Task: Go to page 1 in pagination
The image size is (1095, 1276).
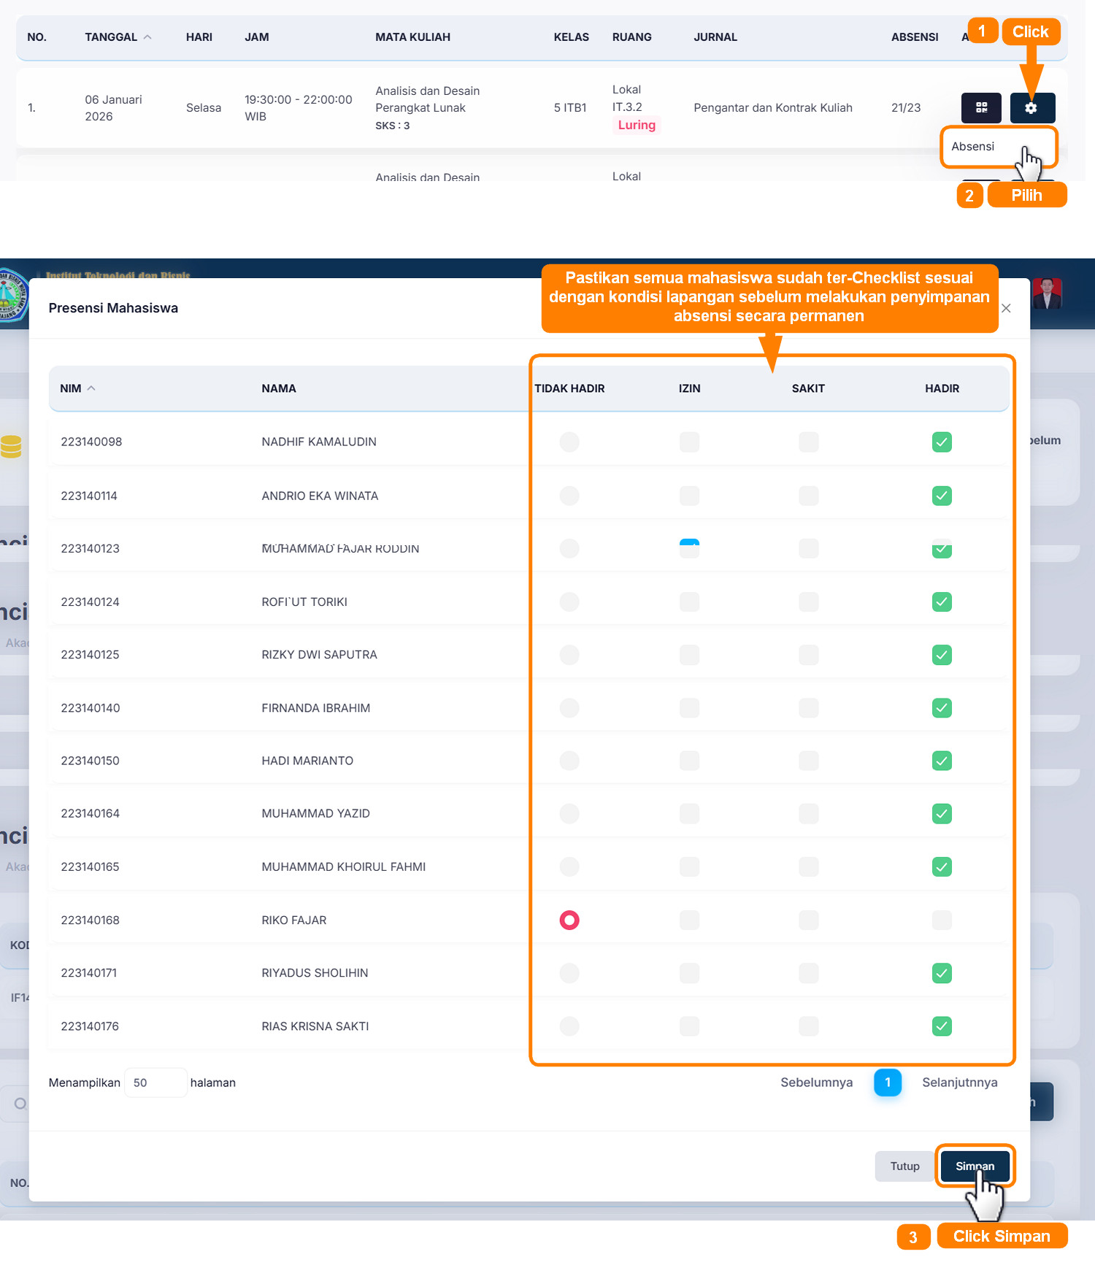Action: [887, 1083]
